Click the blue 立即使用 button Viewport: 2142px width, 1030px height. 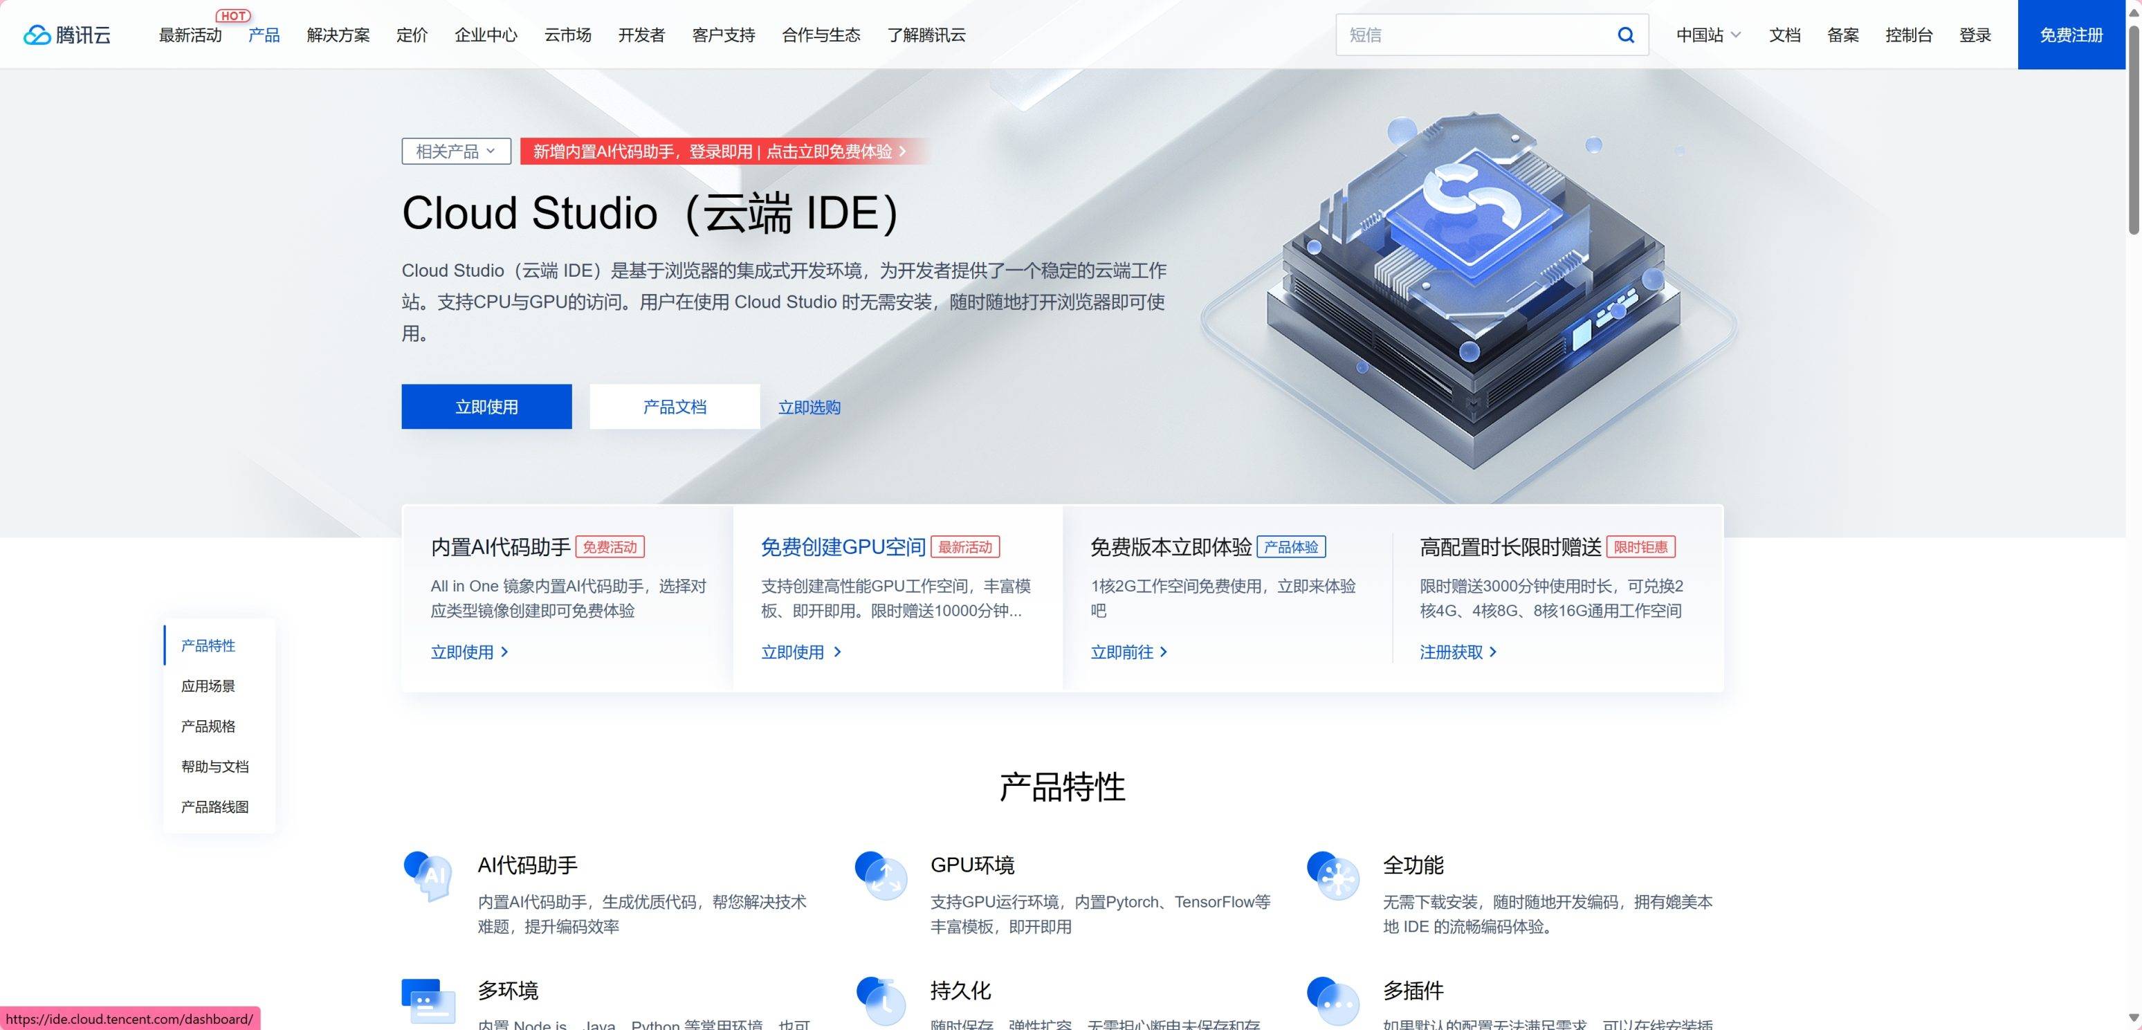tap(486, 407)
